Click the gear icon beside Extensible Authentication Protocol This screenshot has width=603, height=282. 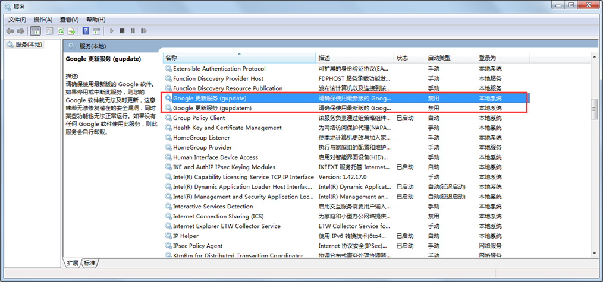(168, 69)
